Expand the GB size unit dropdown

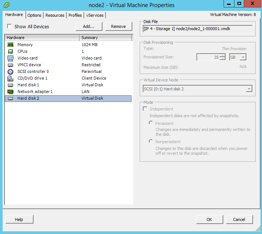point(243,57)
